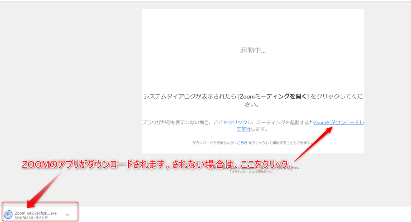Click the Zoom installer file icon
The width and height of the screenshot is (411, 222).
coord(8,215)
